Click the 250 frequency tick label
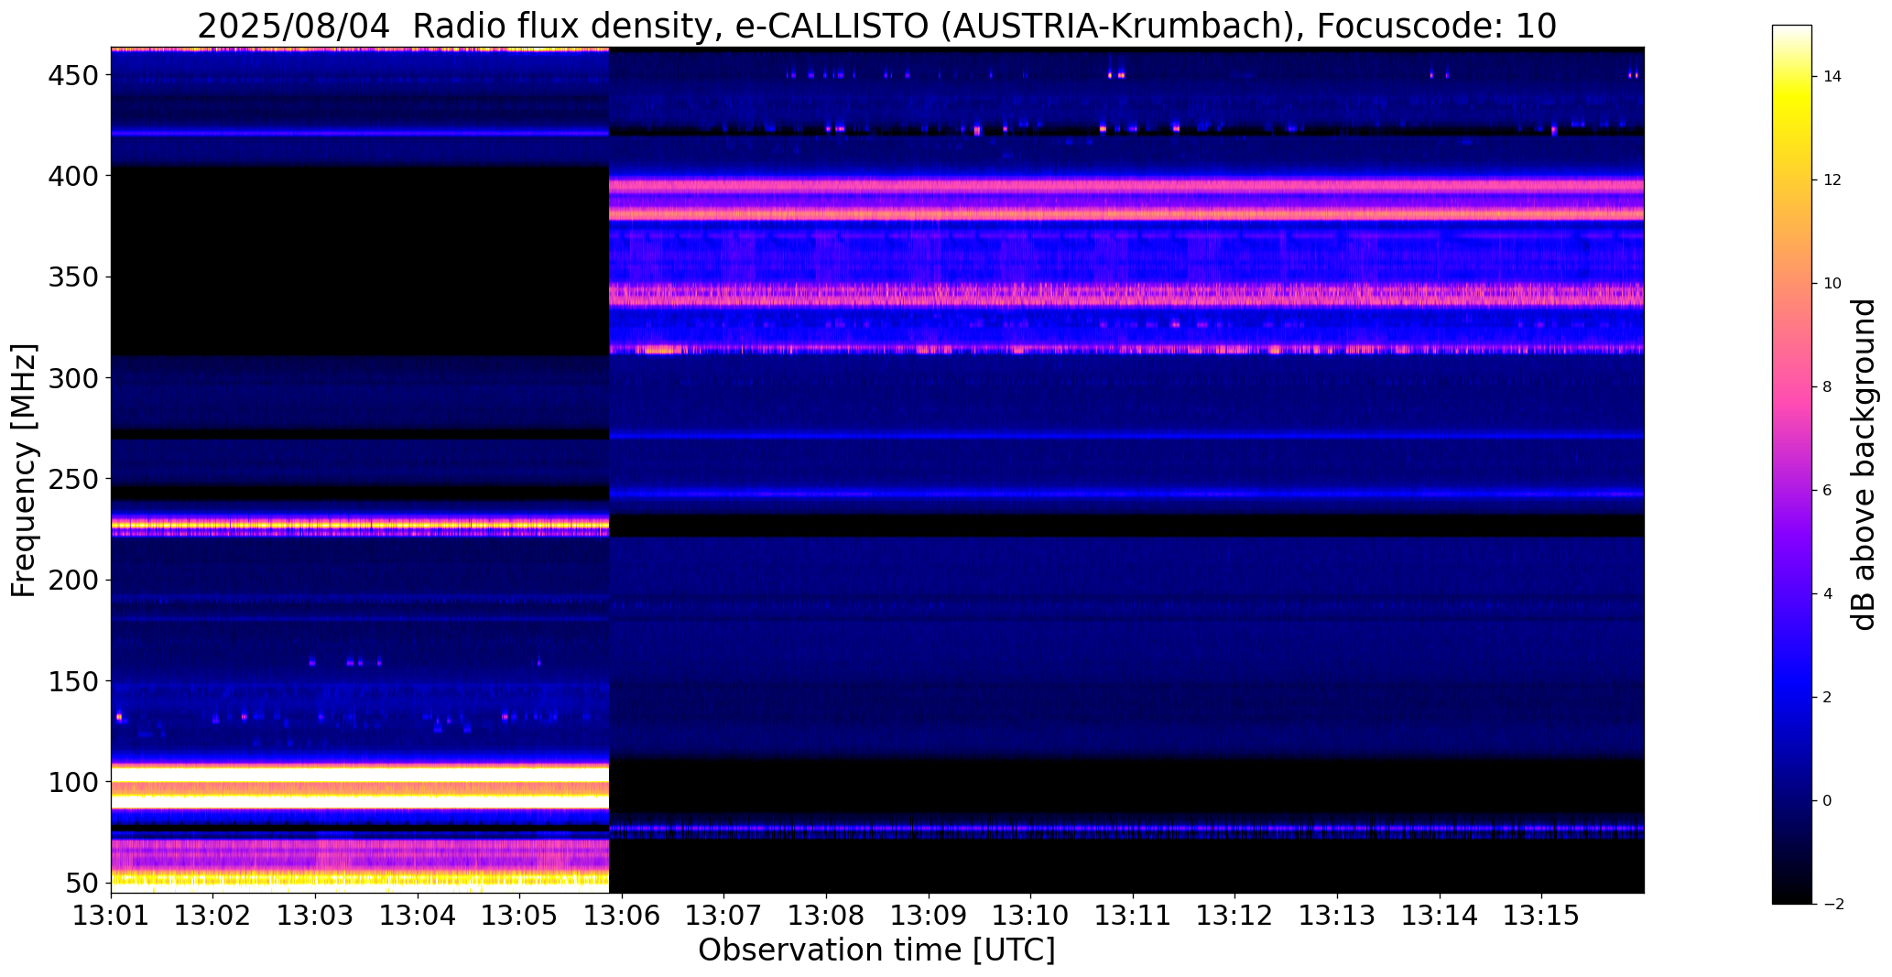1892x977 pixels. click(x=71, y=479)
